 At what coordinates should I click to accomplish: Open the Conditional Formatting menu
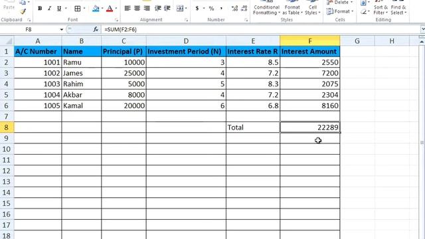click(266, 8)
